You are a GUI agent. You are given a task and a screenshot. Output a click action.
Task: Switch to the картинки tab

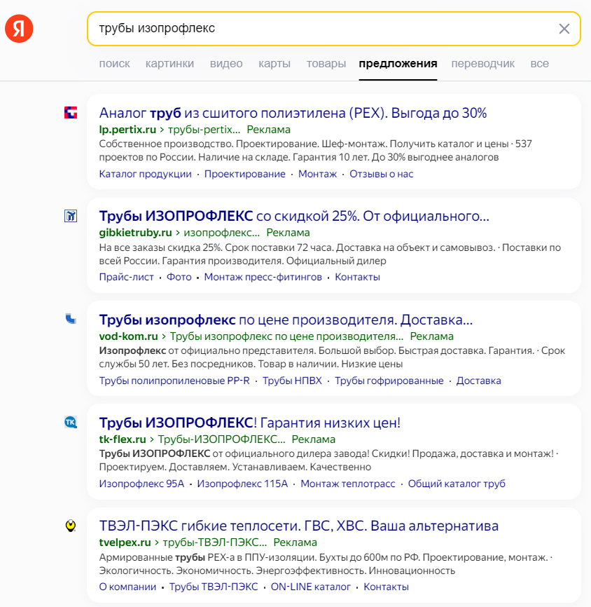pyautogui.click(x=169, y=64)
